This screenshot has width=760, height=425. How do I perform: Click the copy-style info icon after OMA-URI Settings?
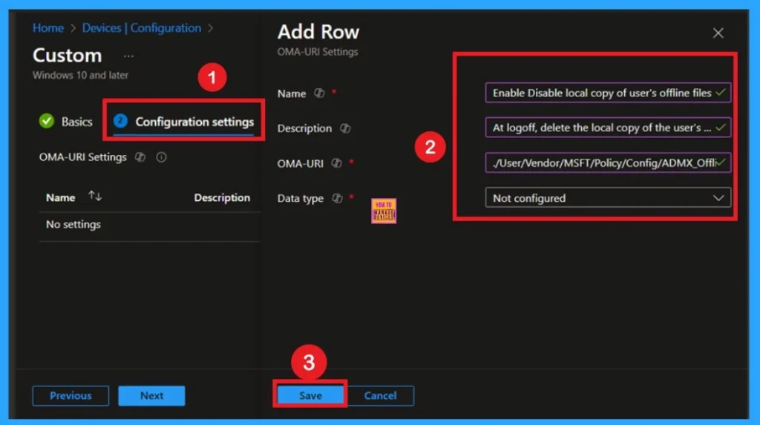140,157
